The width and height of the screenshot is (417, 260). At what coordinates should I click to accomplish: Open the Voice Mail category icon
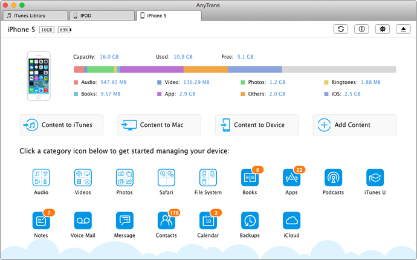pyautogui.click(x=83, y=221)
